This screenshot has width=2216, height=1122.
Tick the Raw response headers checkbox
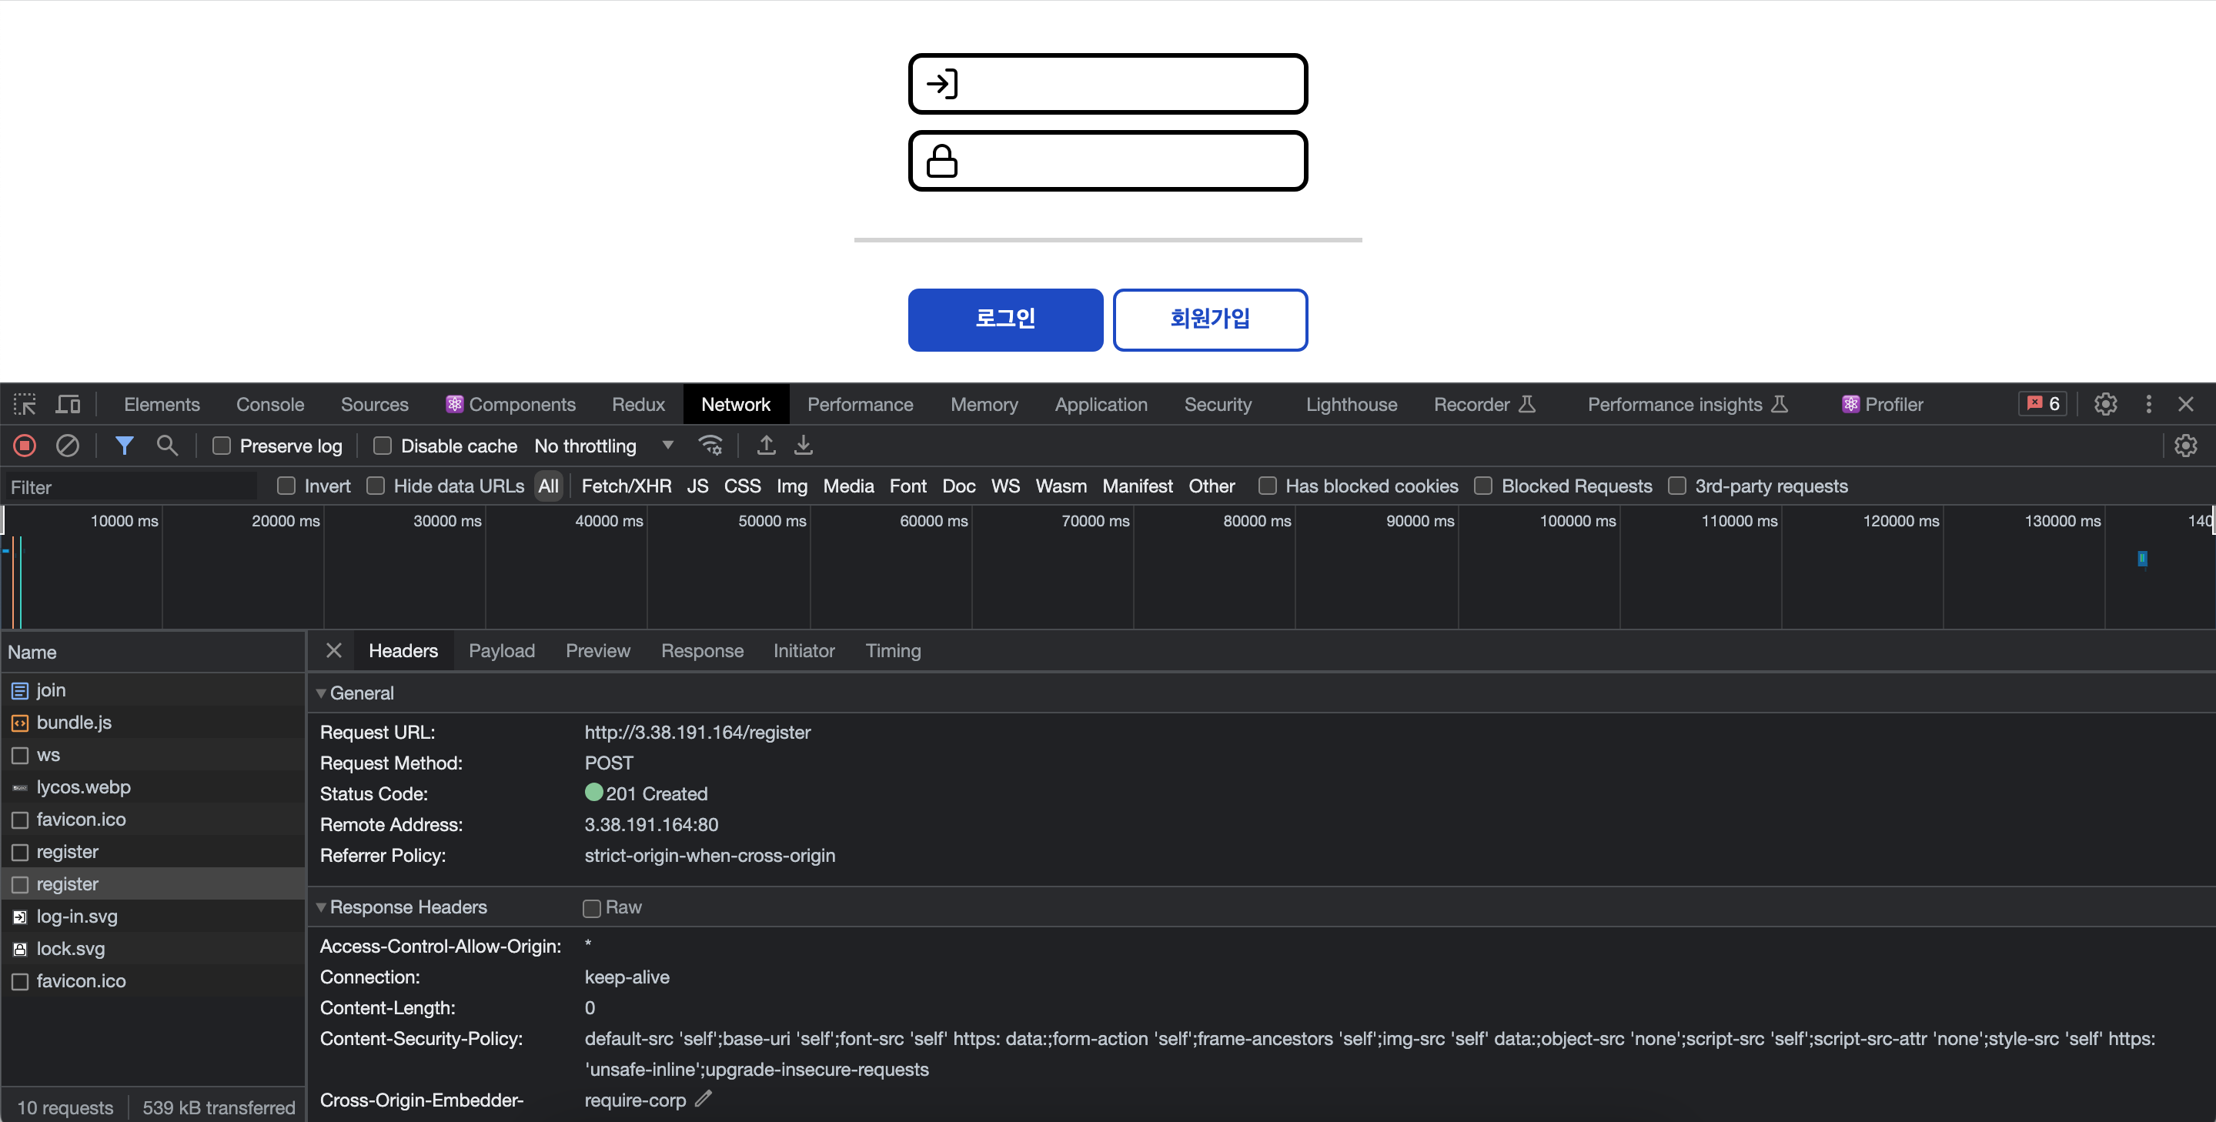tap(592, 908)
